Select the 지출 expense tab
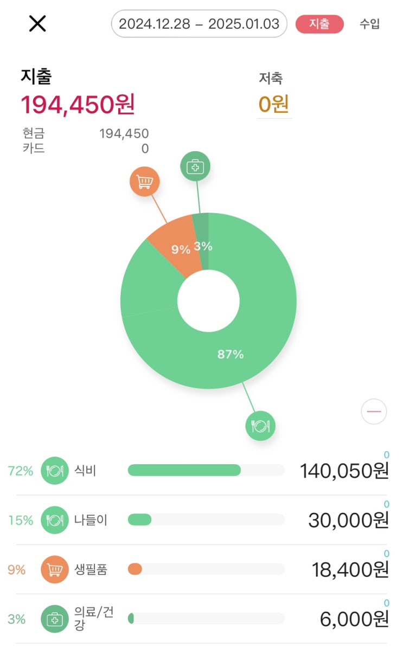The image size is (403, 649). (319, 24)
